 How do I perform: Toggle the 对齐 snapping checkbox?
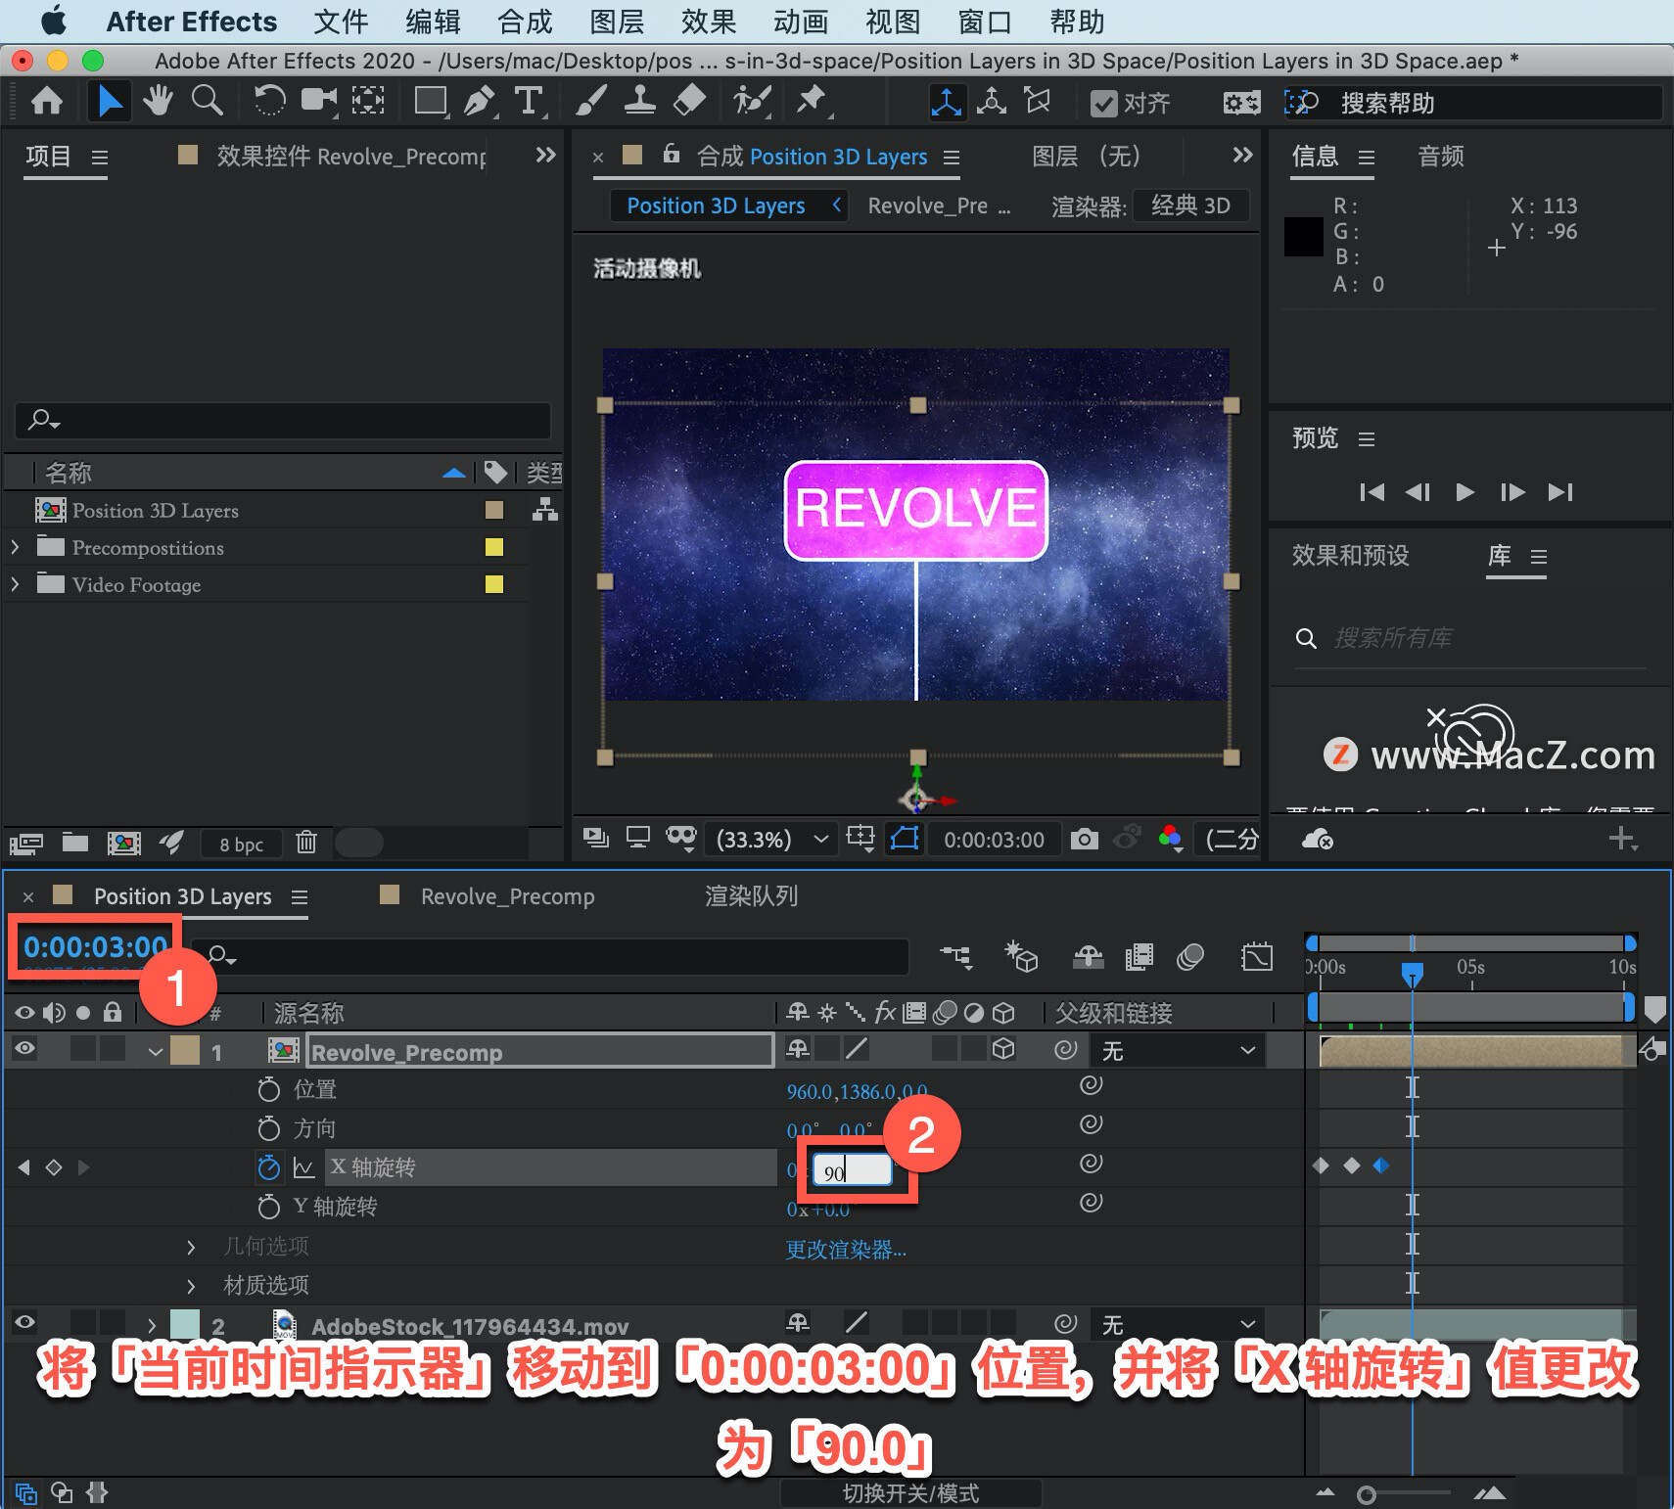coord(1103,103)
